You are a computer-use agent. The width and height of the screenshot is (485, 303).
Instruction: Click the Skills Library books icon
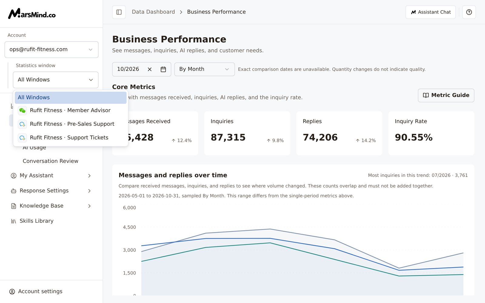click(14, 221)
